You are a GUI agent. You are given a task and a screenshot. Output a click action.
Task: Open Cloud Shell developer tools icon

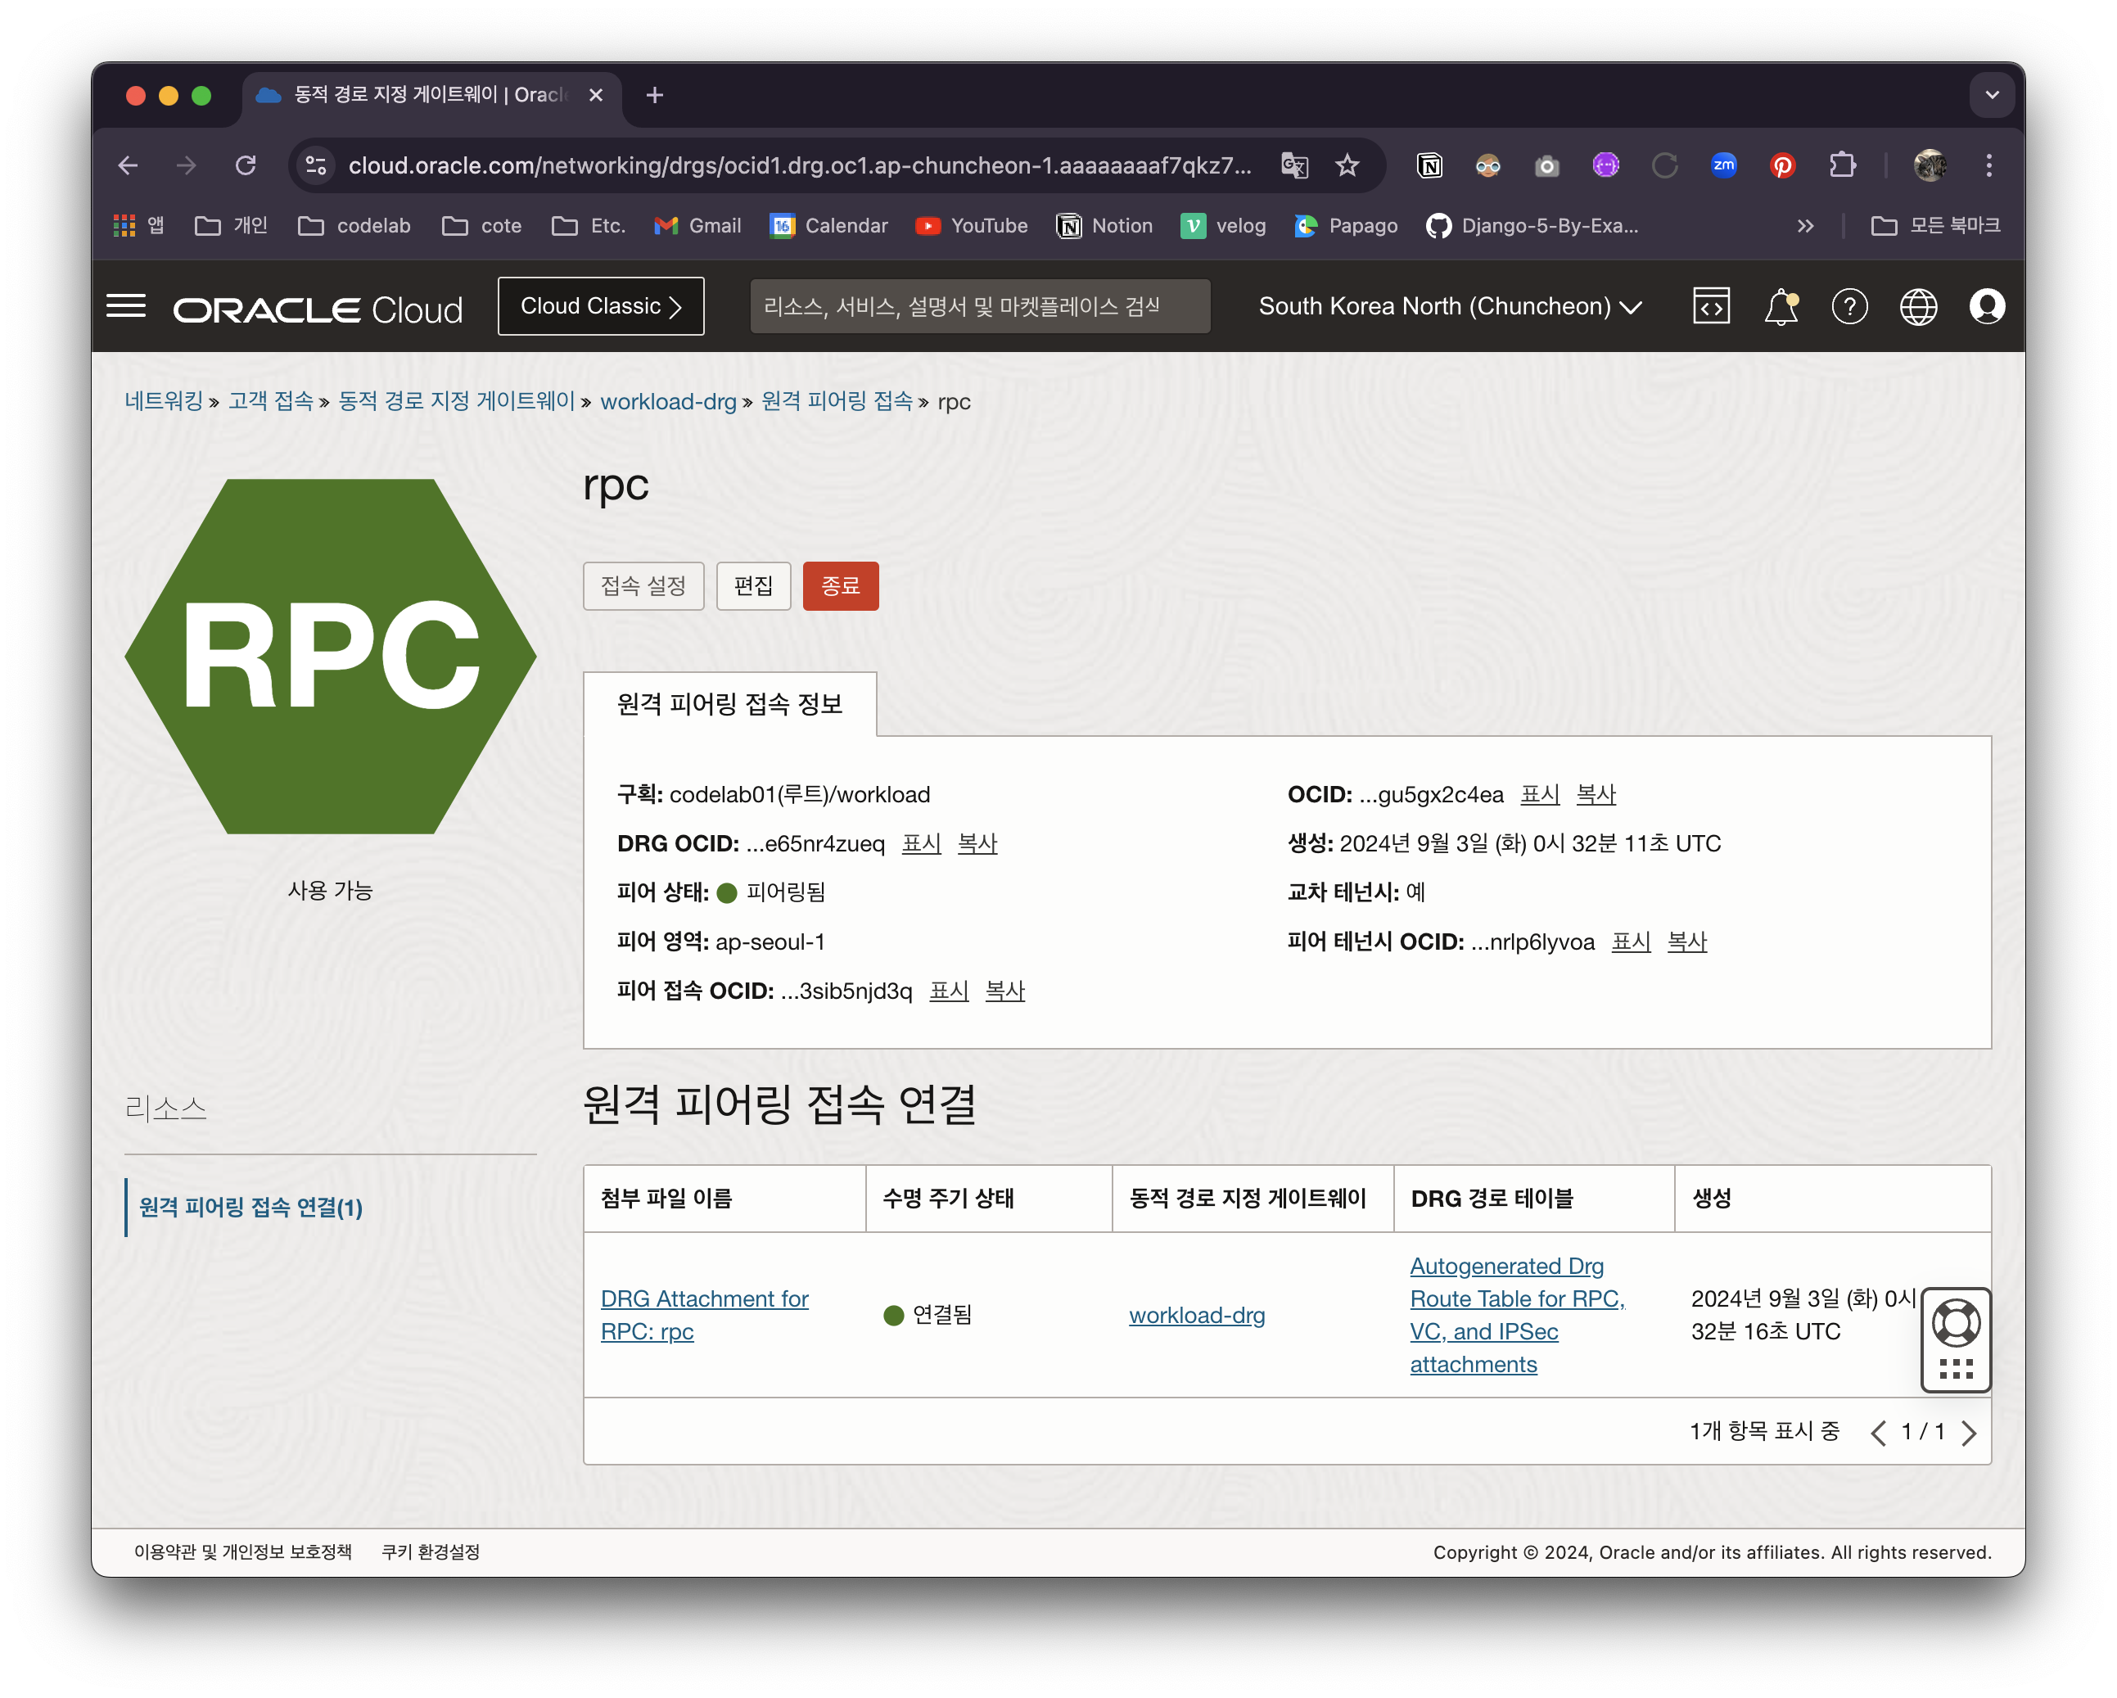pyautogui.click(x=1710, y=306)
